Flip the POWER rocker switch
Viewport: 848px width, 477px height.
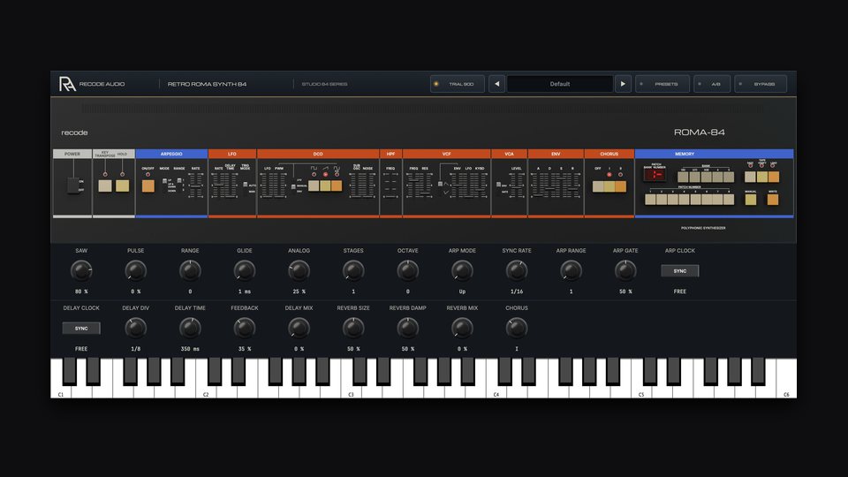pos(73,185)
